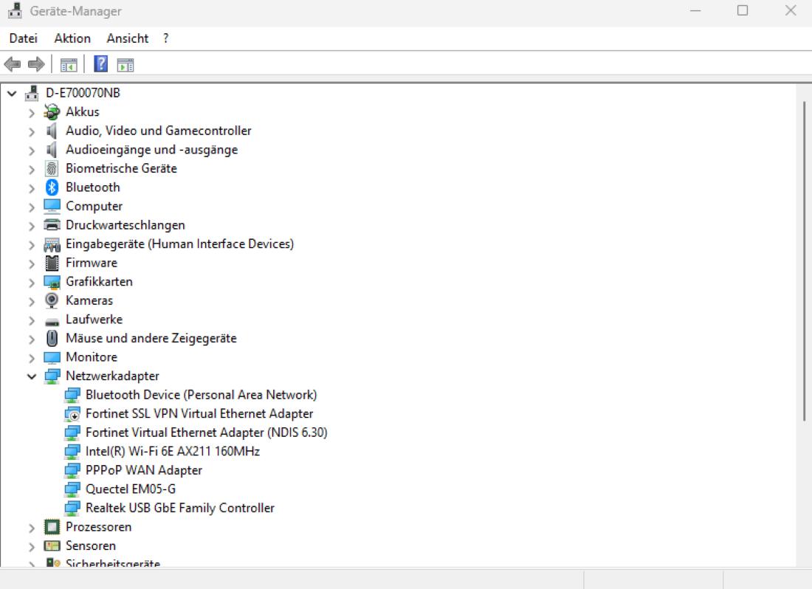Click the vertical scrollbar of the device tree
812x589 pixels.
click(804, 258)
